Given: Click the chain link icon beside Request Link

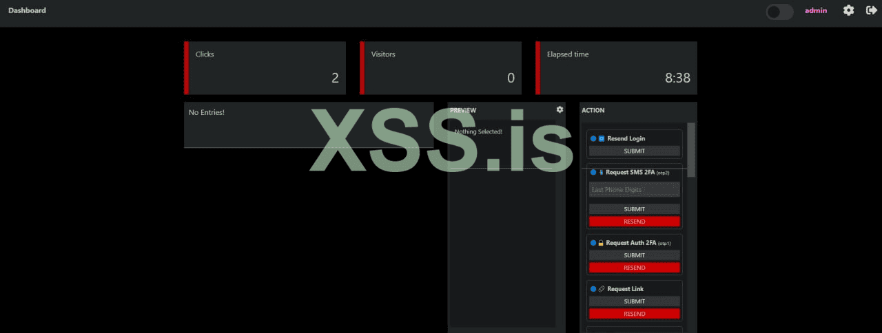Looking at the screenshot, I should tap(602, 289).
